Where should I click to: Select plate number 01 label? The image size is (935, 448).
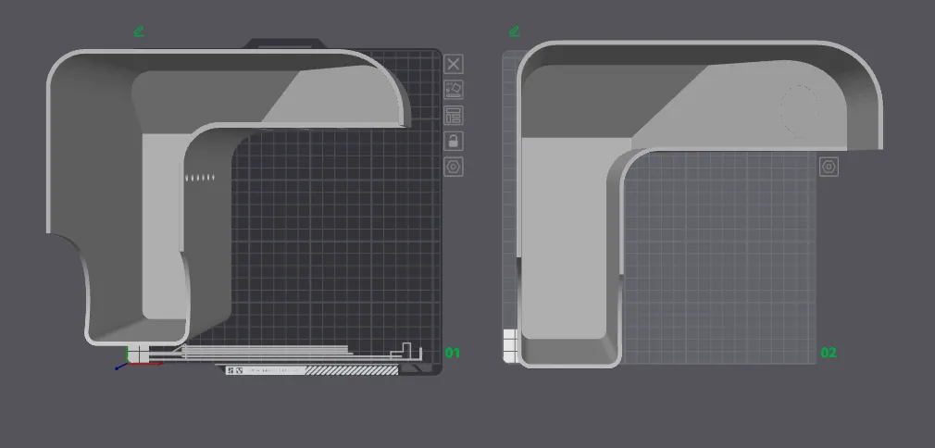click(x=454, y=353)
